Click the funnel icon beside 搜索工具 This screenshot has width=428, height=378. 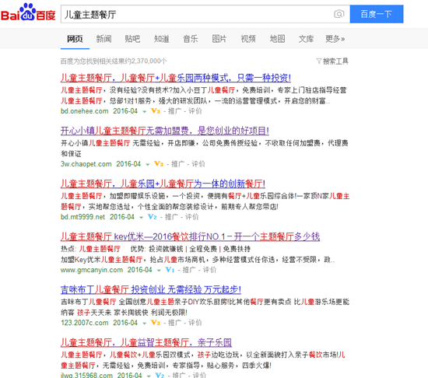tap(319, 61)
